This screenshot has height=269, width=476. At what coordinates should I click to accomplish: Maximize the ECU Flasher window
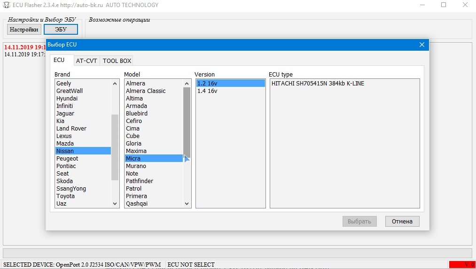[x=444, y=5]
